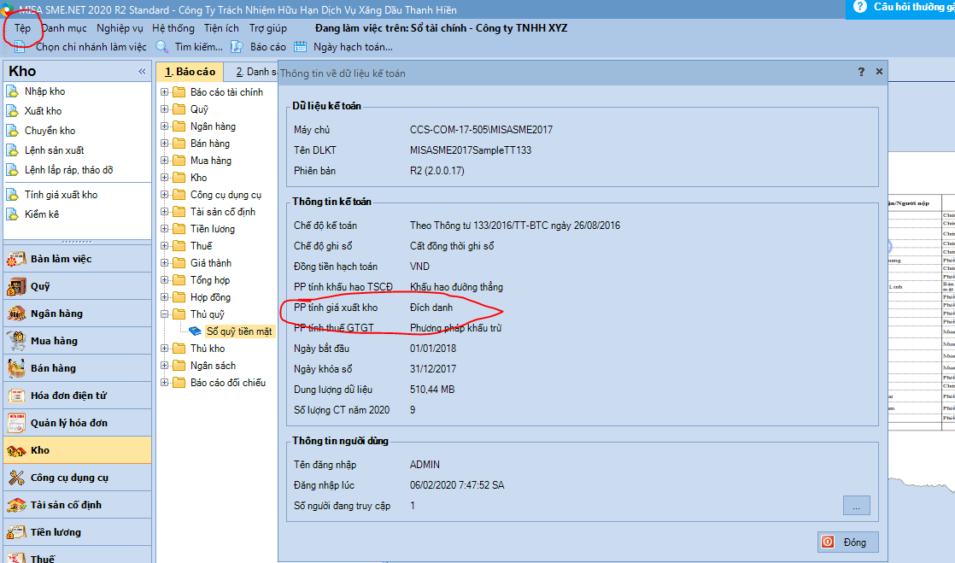Collapse the Thủ quỹ tree node
Screen dimensions: 955x563
[x=165, y=314]
